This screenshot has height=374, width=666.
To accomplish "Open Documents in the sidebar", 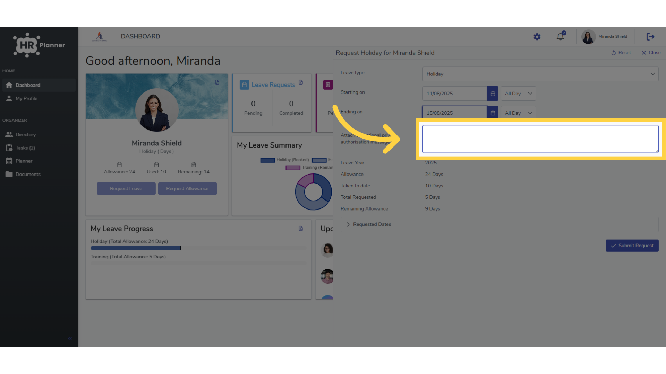I will (x=39, y=174).
